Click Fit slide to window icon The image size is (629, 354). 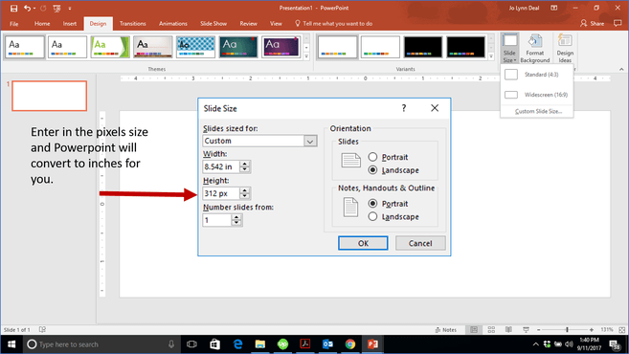(621, 330)
